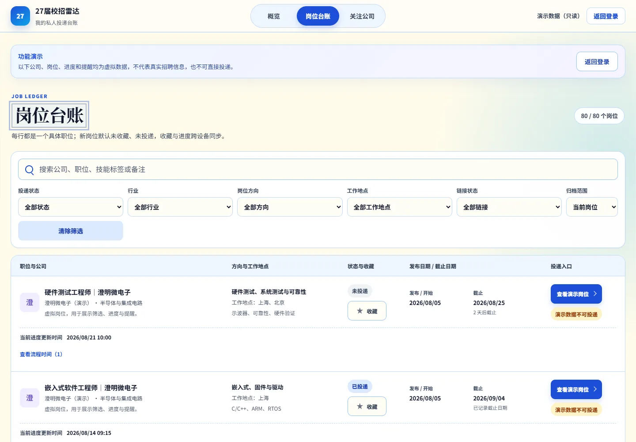The image size is (636, 442).
Task: Switch to the 概览 tab
Action: point(274,16)
